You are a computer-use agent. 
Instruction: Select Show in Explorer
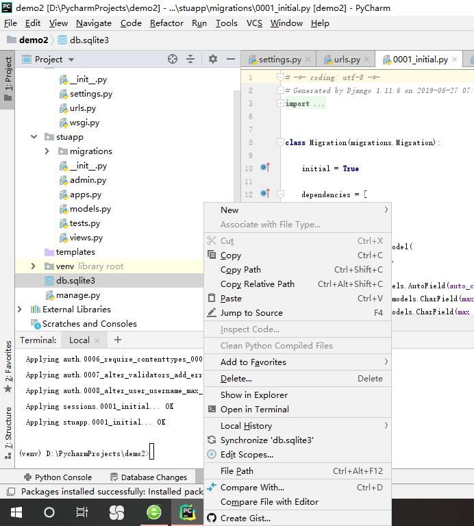pyautogui.click(x=297, y=395)
